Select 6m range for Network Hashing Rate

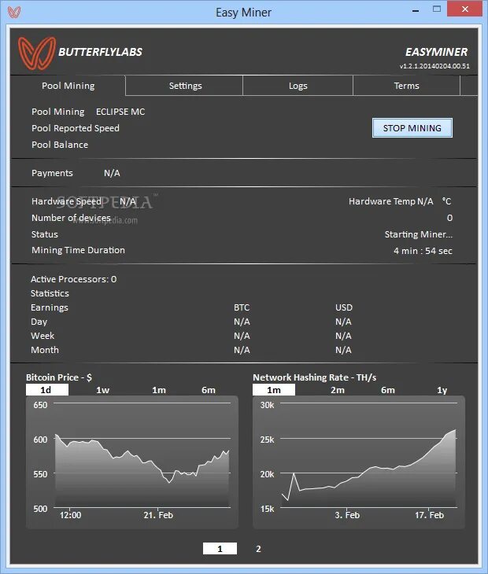387,390
